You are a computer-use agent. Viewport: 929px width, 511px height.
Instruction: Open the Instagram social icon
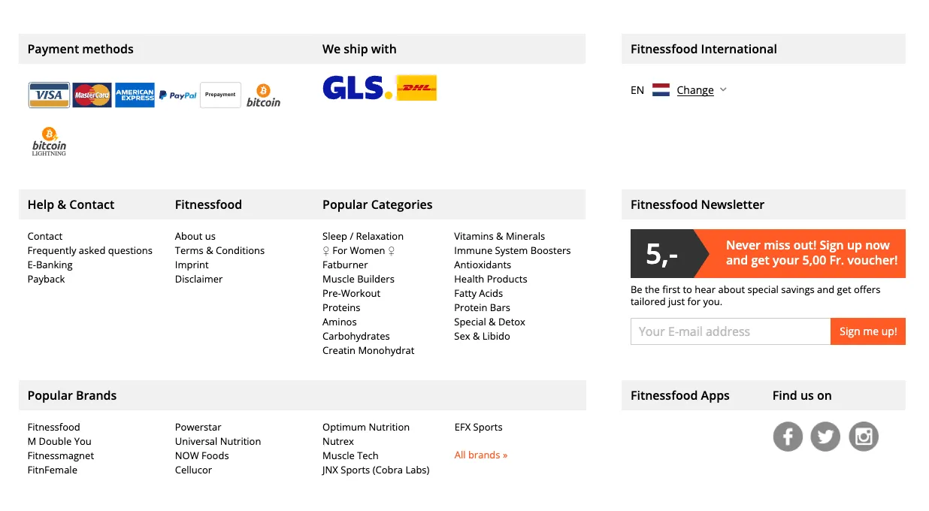[x=864, y=437]
